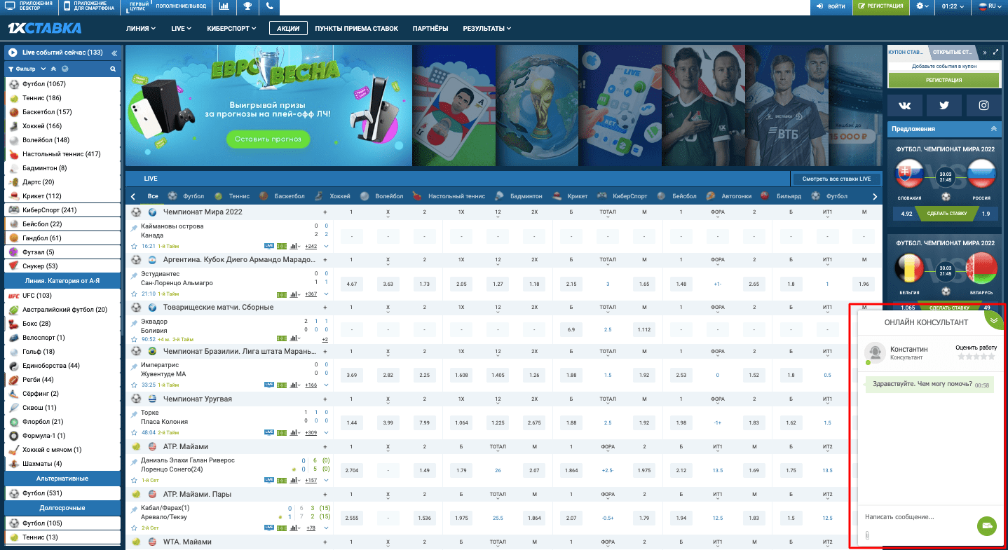Click the send message button in chat

[x=986, y=525]
